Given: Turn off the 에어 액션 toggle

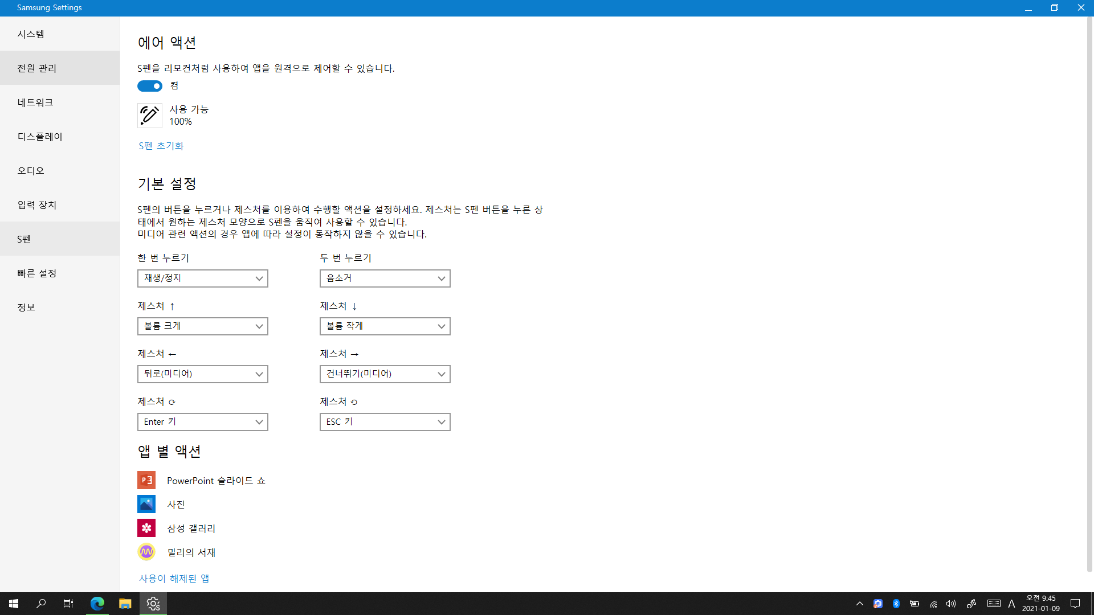Looking at the screenshot, I should tap(150, 86).
